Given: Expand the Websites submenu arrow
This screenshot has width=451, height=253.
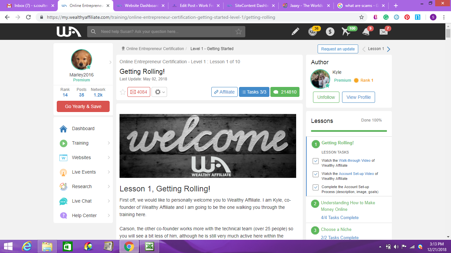Looking at the screenshot, I should [109, 157].
